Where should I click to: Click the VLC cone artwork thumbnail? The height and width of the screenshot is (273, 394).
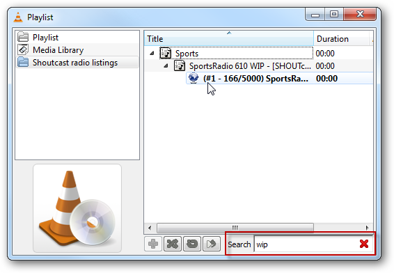coord(77,208)
